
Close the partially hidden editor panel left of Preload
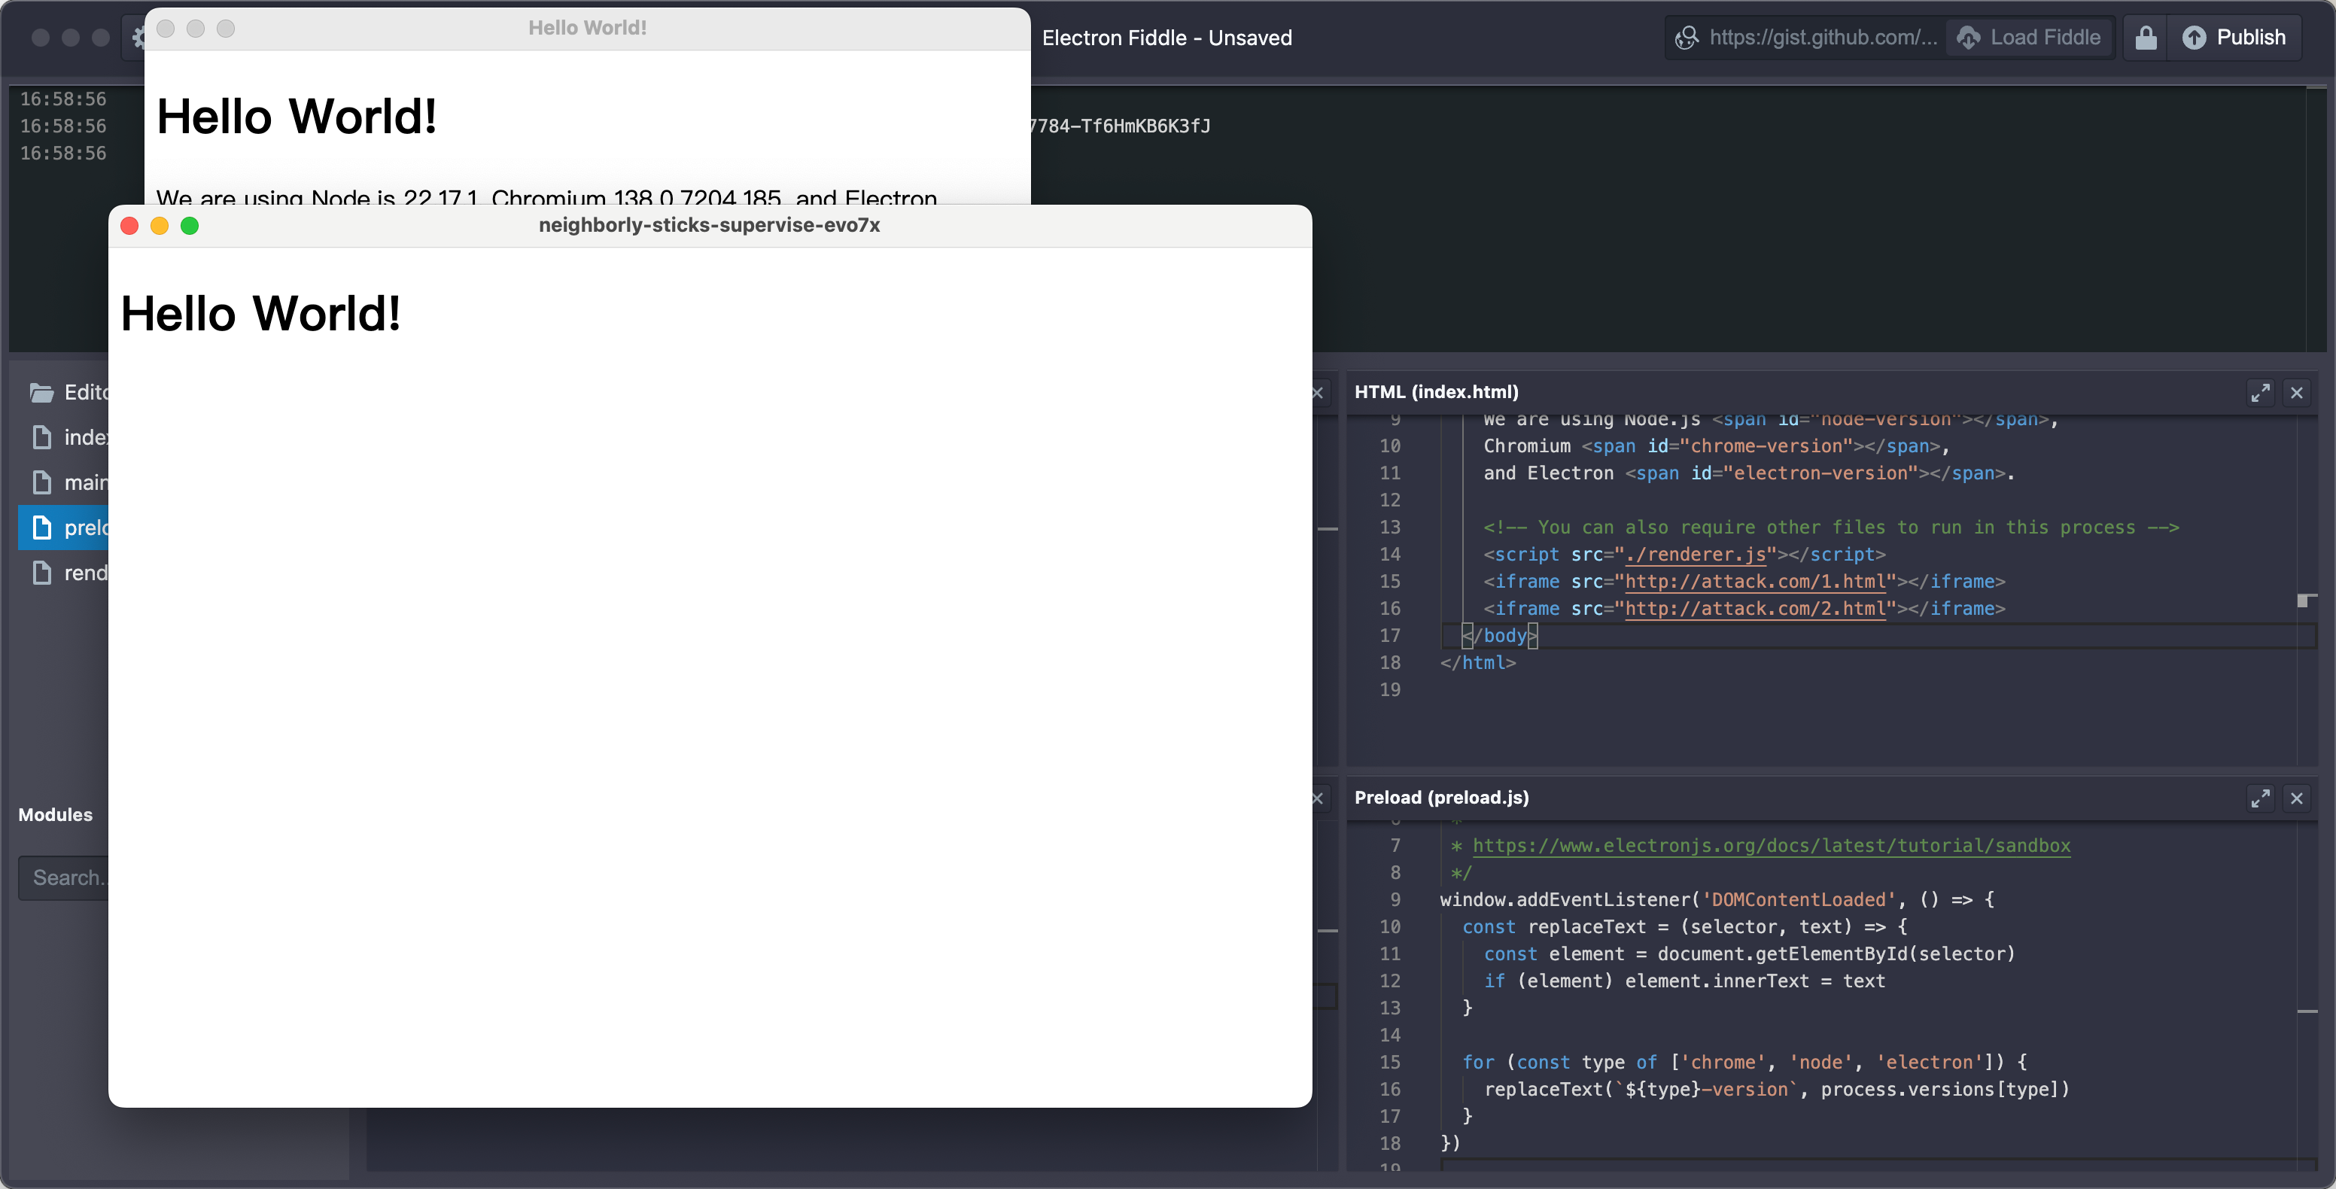pyautogui.click(x=1318, y=798)
